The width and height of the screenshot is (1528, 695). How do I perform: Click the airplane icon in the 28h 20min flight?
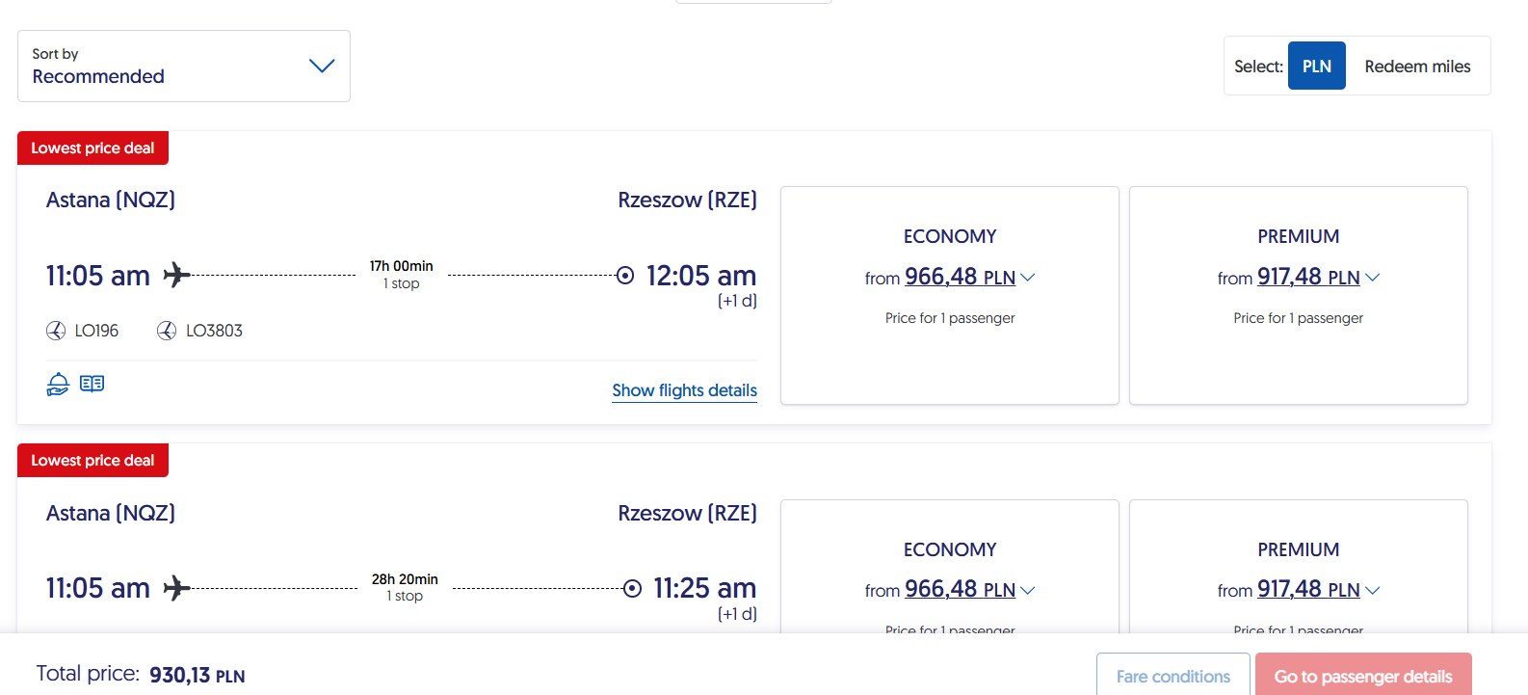176,587
